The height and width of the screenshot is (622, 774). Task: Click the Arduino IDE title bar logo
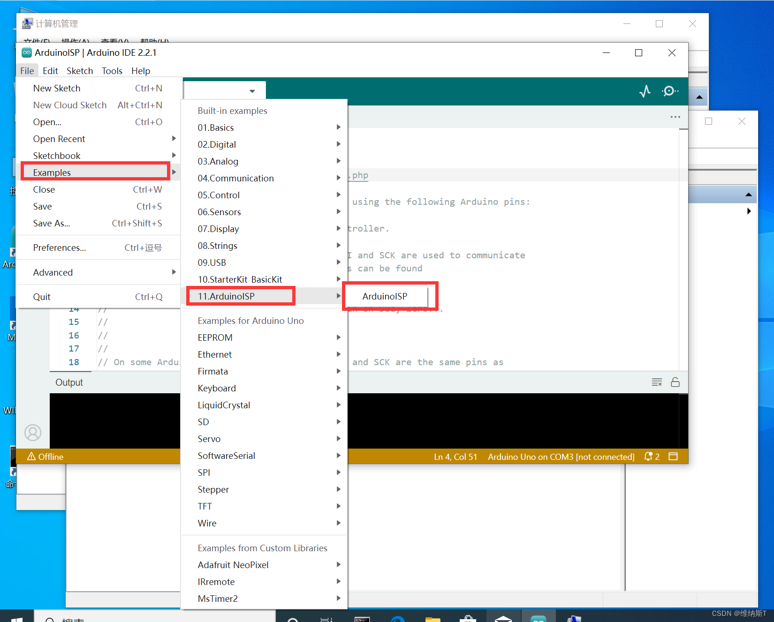click(27, 52)
